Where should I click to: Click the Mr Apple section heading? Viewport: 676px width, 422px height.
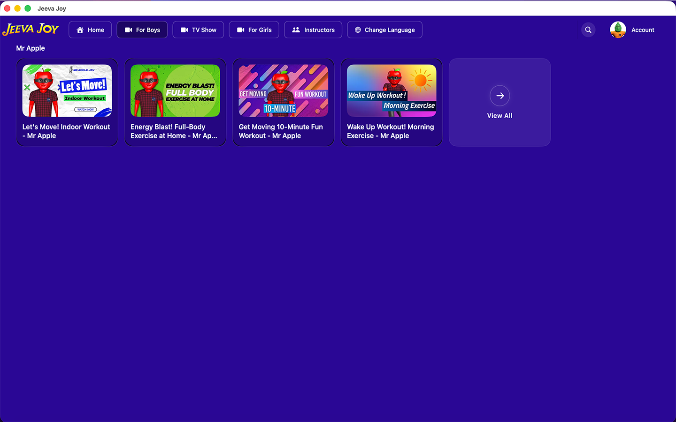click(31, 48)
